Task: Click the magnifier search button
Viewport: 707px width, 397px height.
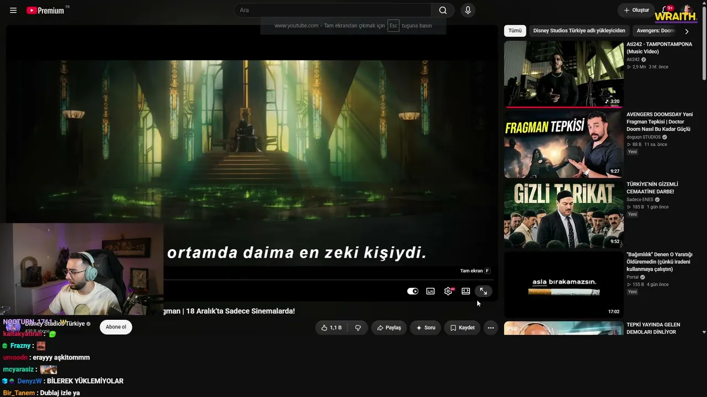Action: (x=443, y=10)
